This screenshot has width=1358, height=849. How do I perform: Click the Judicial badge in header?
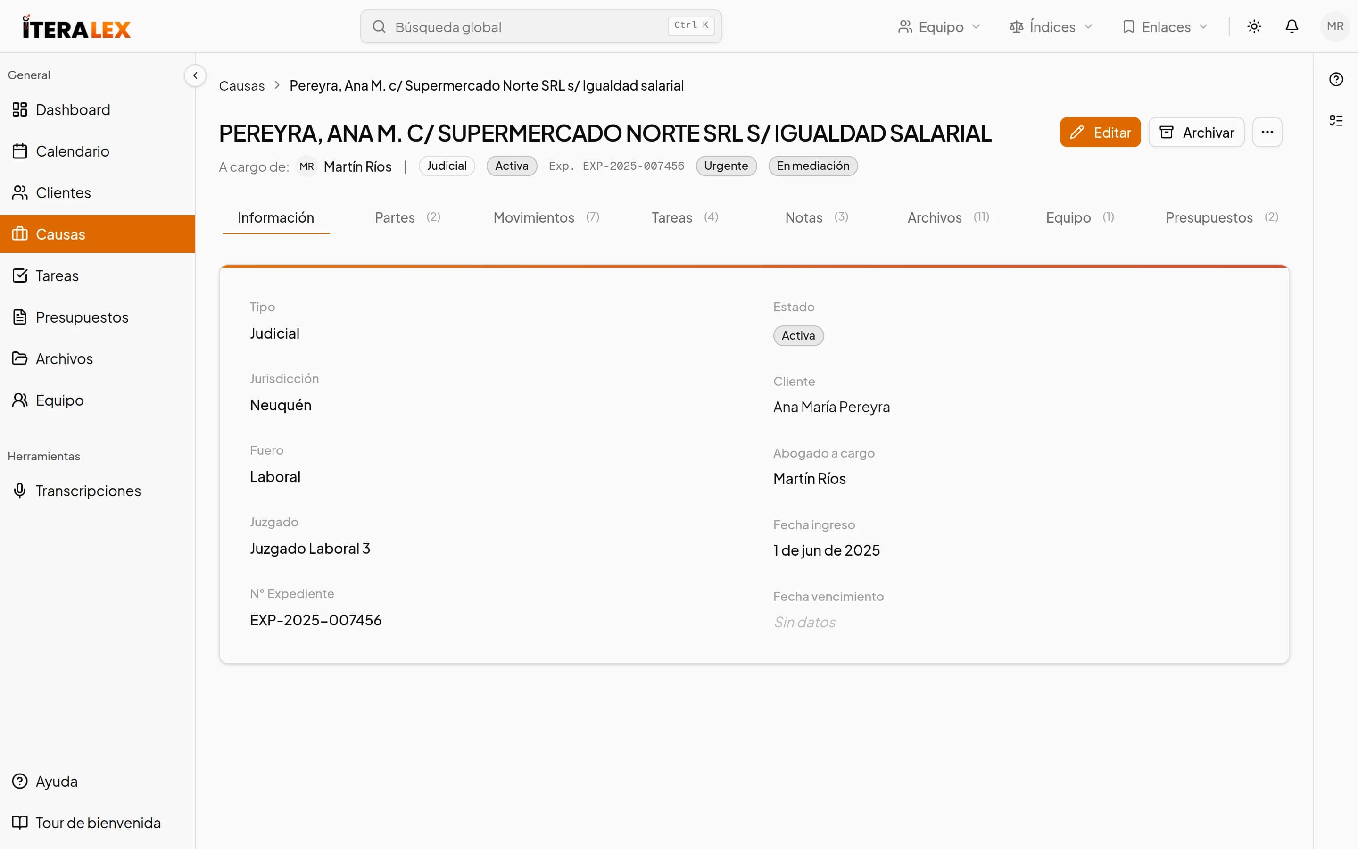[x=447, y=166]
